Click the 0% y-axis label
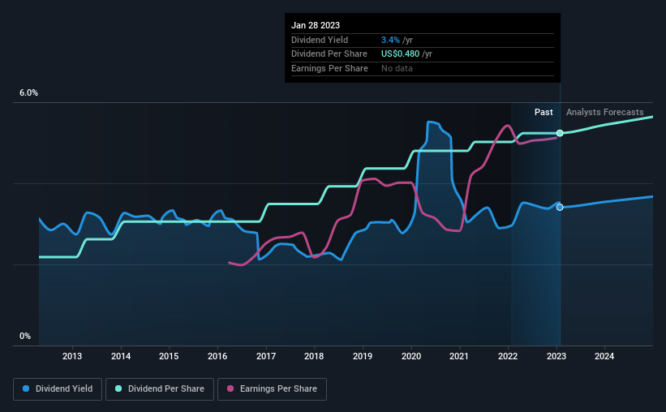 [x=25, y=336]
